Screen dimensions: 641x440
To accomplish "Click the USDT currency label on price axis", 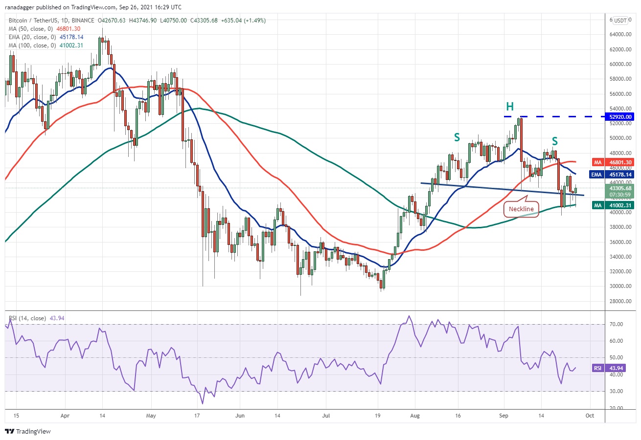I will 620,21.
